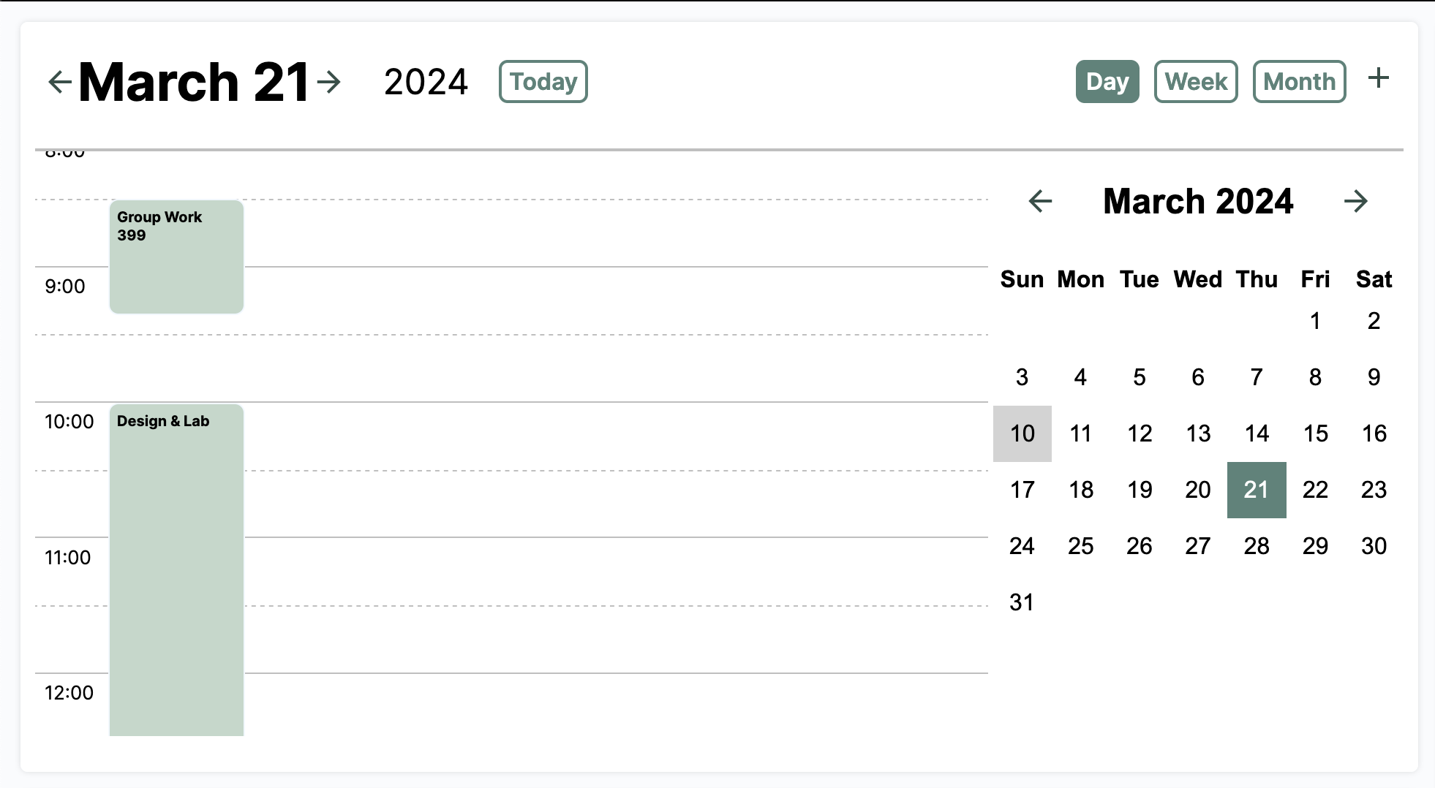1435x788 pixels.
Task: Go to previous day with left arrow
Action: pyautogui.click(x=60, y=81)
